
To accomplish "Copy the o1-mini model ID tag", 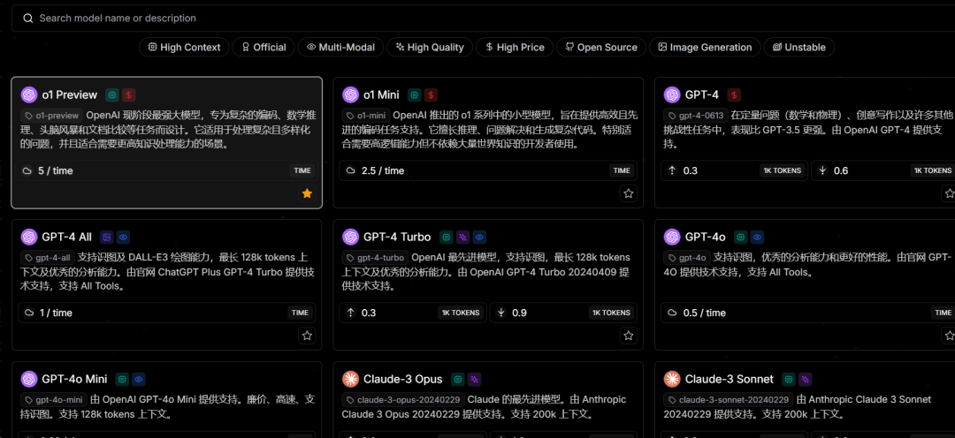I will pos(366,115).
